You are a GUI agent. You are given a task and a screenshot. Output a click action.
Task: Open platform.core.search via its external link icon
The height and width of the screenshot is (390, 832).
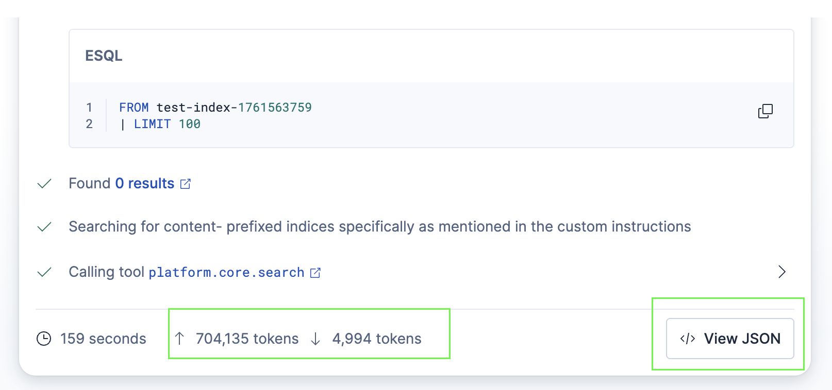pos(316,272)
